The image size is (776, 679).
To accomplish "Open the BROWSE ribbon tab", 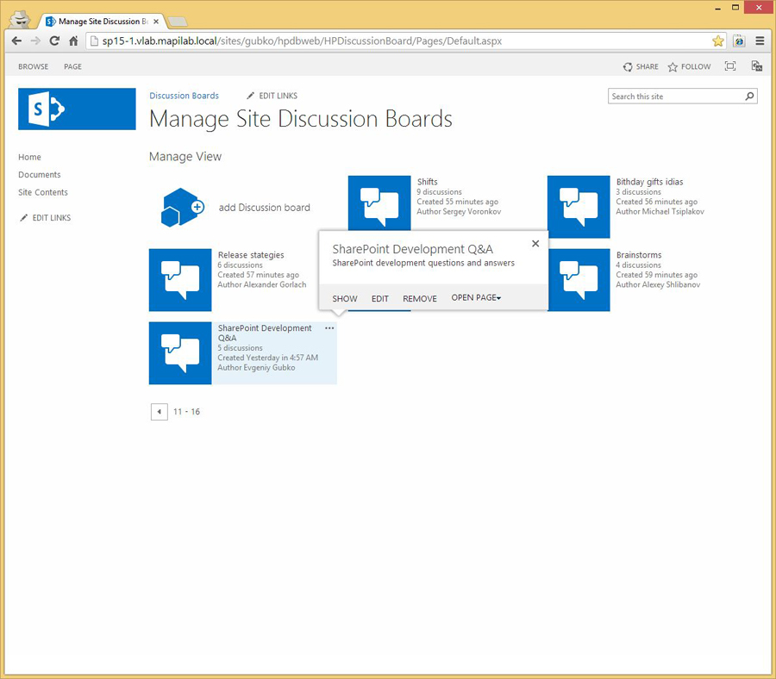I will pos(33,66).
